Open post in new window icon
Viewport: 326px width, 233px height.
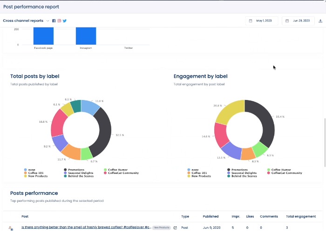tap(175, 228)
